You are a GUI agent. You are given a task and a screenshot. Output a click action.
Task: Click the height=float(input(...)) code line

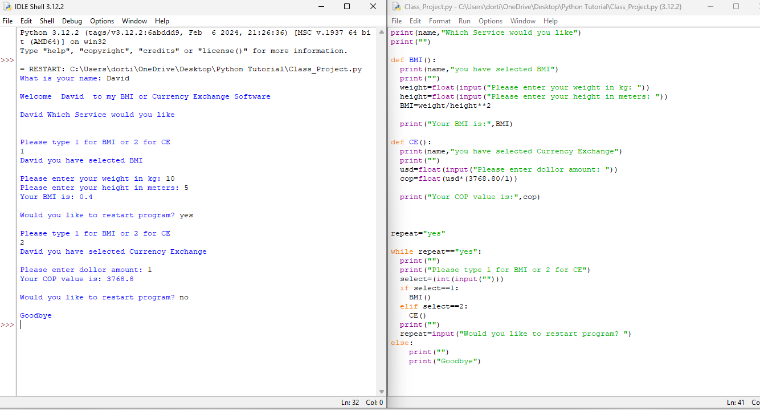point(534,96)
